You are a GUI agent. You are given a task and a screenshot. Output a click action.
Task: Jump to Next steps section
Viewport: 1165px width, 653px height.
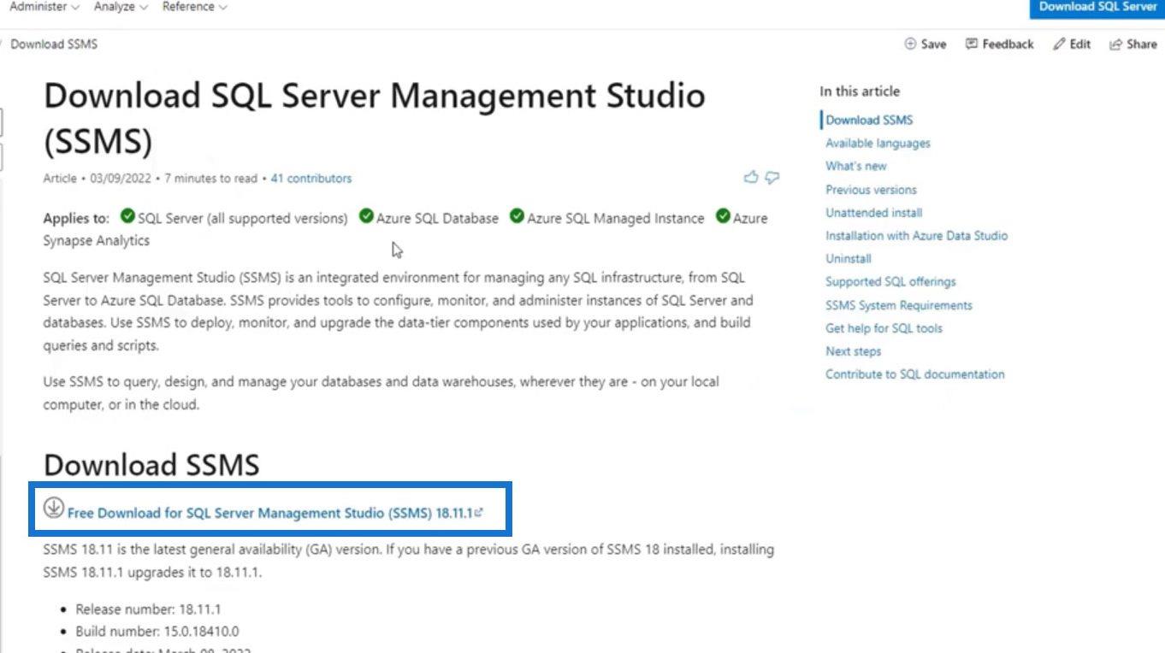[x=853, y=351]
